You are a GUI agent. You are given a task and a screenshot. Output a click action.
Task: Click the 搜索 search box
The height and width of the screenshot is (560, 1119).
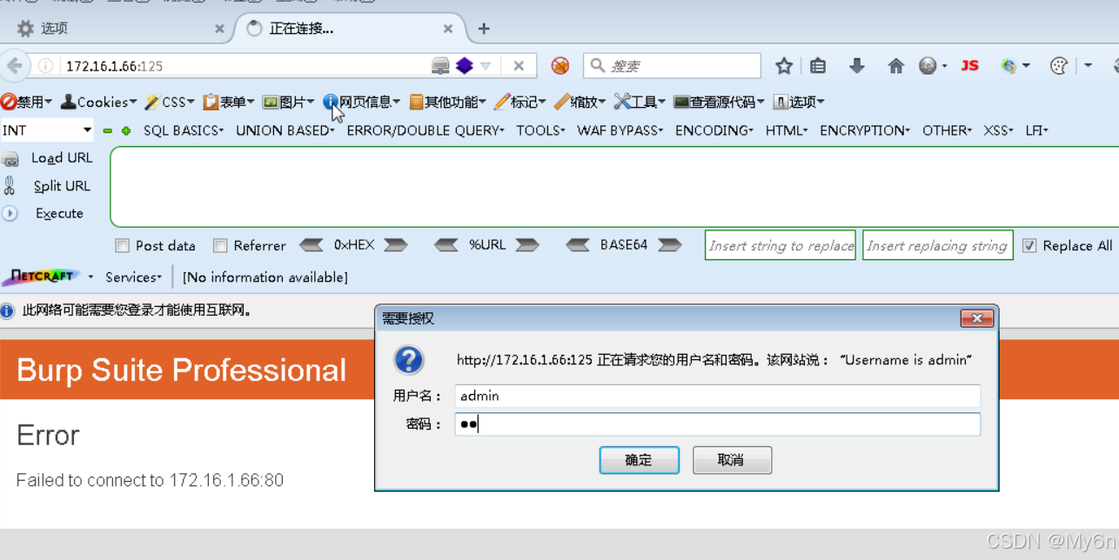coord(672,66)
